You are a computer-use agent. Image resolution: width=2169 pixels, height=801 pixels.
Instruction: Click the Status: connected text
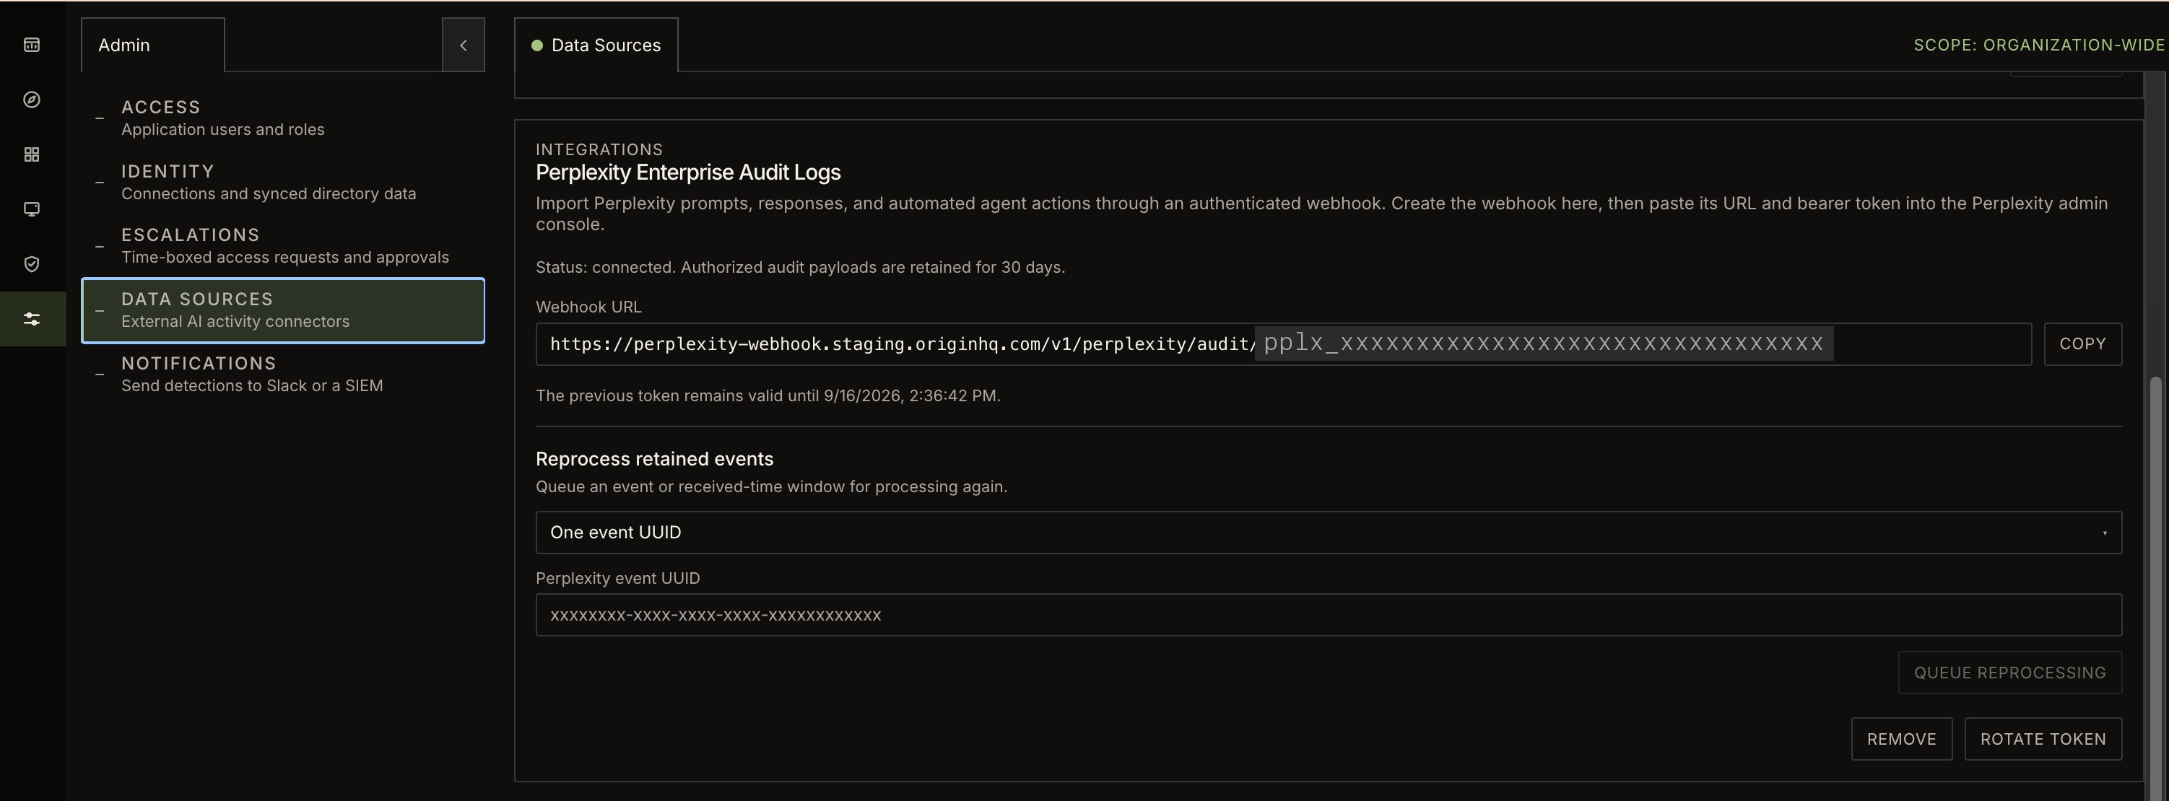800,268
